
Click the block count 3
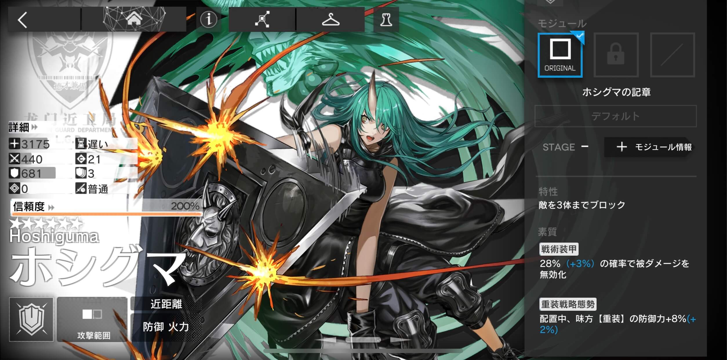[91, 173]
